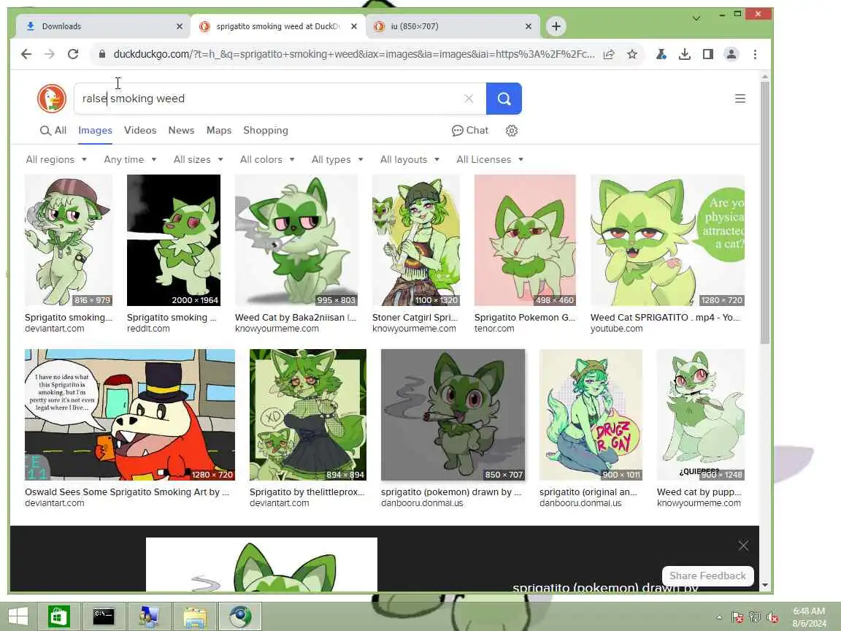Screen dimensions: 841x631
Task: Click the Share Feedback button
Action: coord(707,575)
